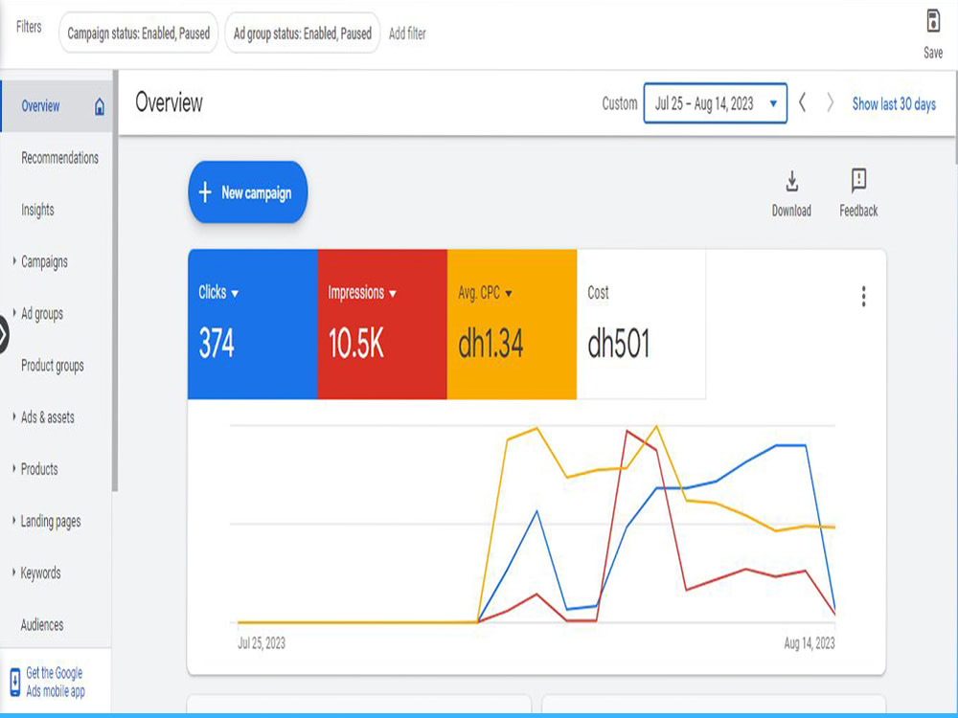Expand the Products sidebar section
The image size is (958, 718).
pyautogui.click(x=14, y=469)
